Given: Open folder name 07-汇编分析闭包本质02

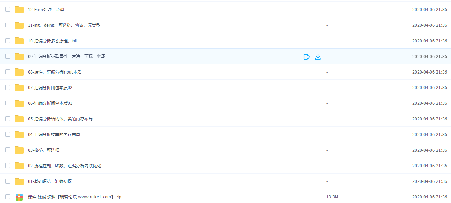Looking at the screenshot, I should pyautogui.click(x=50, y=88).
